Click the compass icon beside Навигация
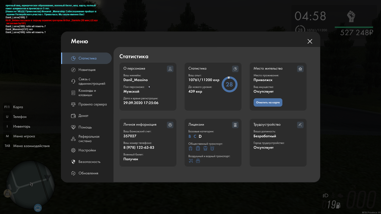This screenshot has width=381, height=214. coord(73,70)
